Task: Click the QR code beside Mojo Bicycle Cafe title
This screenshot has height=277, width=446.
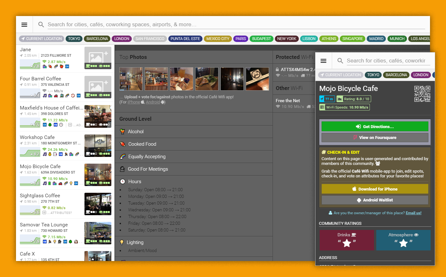Action: pos(422,94)
